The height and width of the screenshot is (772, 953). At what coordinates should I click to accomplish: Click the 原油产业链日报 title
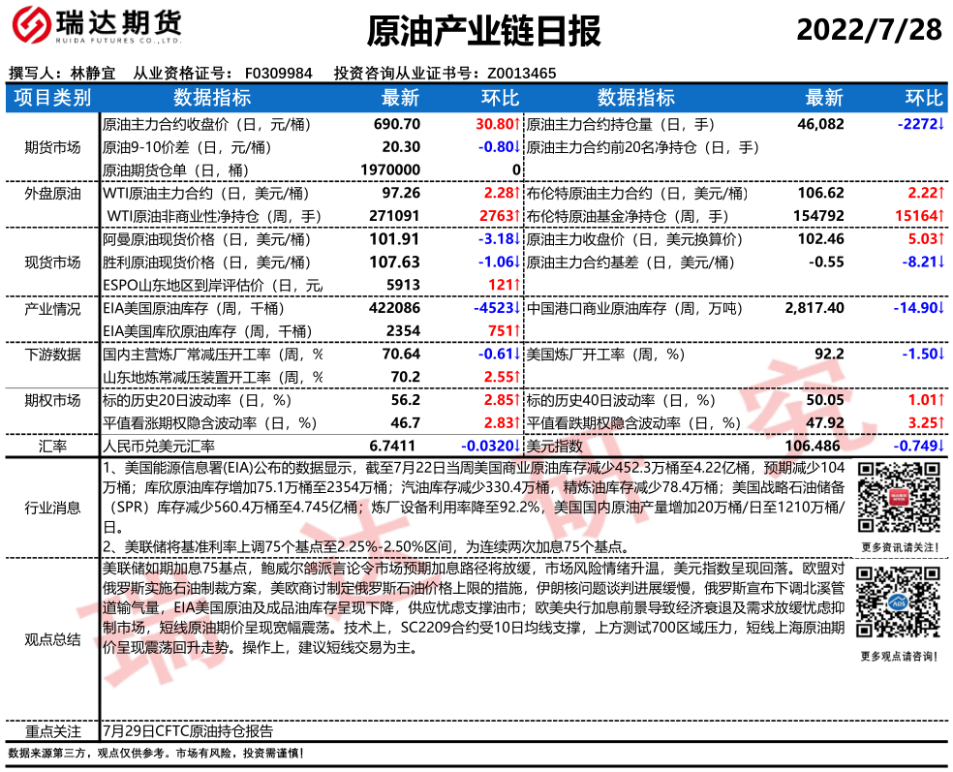pos(484,32)
